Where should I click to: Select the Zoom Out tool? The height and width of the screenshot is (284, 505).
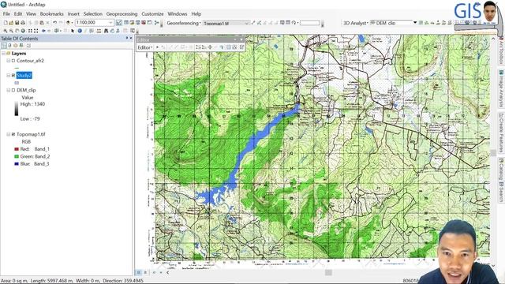click(11, 31)
